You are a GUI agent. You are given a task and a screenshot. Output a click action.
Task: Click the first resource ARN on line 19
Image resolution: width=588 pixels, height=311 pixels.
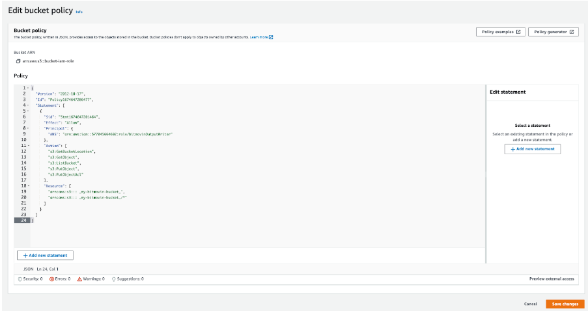click(86, 192)
